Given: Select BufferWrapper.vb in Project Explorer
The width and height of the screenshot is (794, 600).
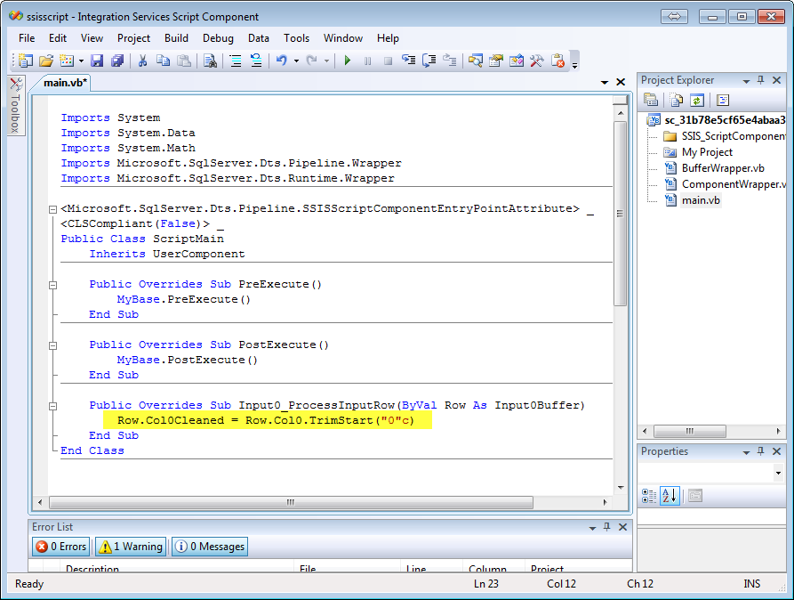Looking at the screenshot, I should pos(723,168).
